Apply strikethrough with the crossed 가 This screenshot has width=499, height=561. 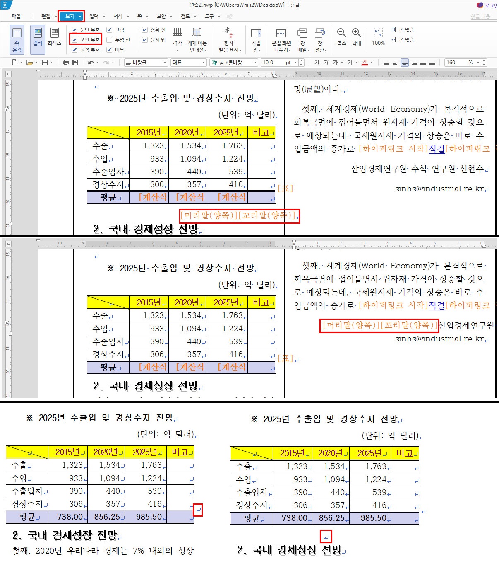(x=350, y=63)
